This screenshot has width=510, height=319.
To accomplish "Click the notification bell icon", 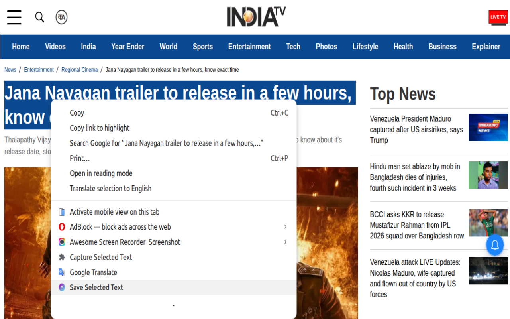I will [x=495, y=245].
